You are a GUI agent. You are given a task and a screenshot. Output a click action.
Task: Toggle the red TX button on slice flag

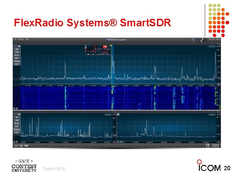pyautogui.click(x=105, y=46)
